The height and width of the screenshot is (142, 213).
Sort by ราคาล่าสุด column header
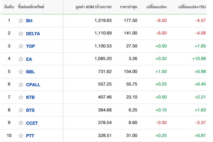pyautogui.click(x=128, y=7)
